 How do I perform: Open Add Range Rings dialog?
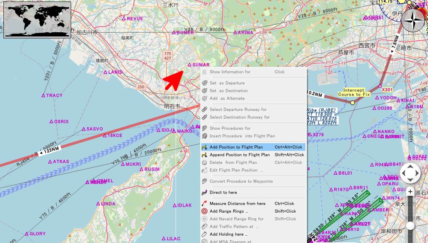pos(228,211)
